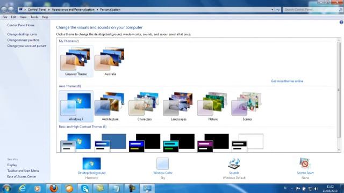Open Change mouse pointers link
Viewport: 344px width, 193px height.
click(x=23, y=40)
